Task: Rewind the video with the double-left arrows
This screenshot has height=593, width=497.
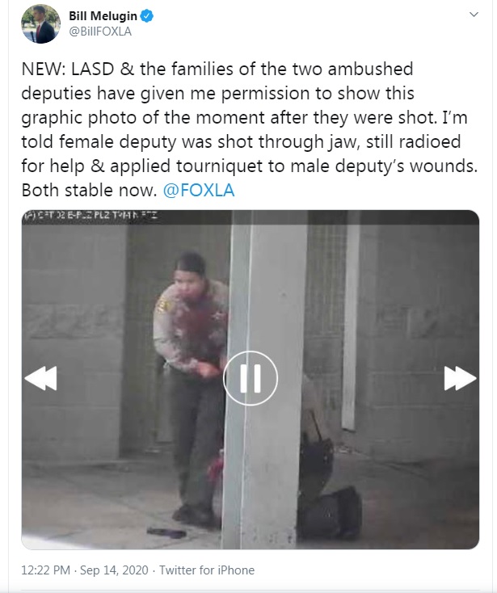Action: (41, 378)
